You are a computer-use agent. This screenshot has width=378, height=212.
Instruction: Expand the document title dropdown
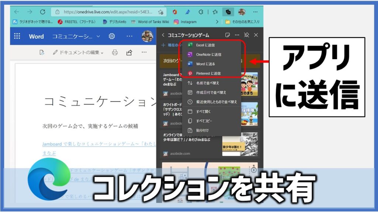click(98, 36)
